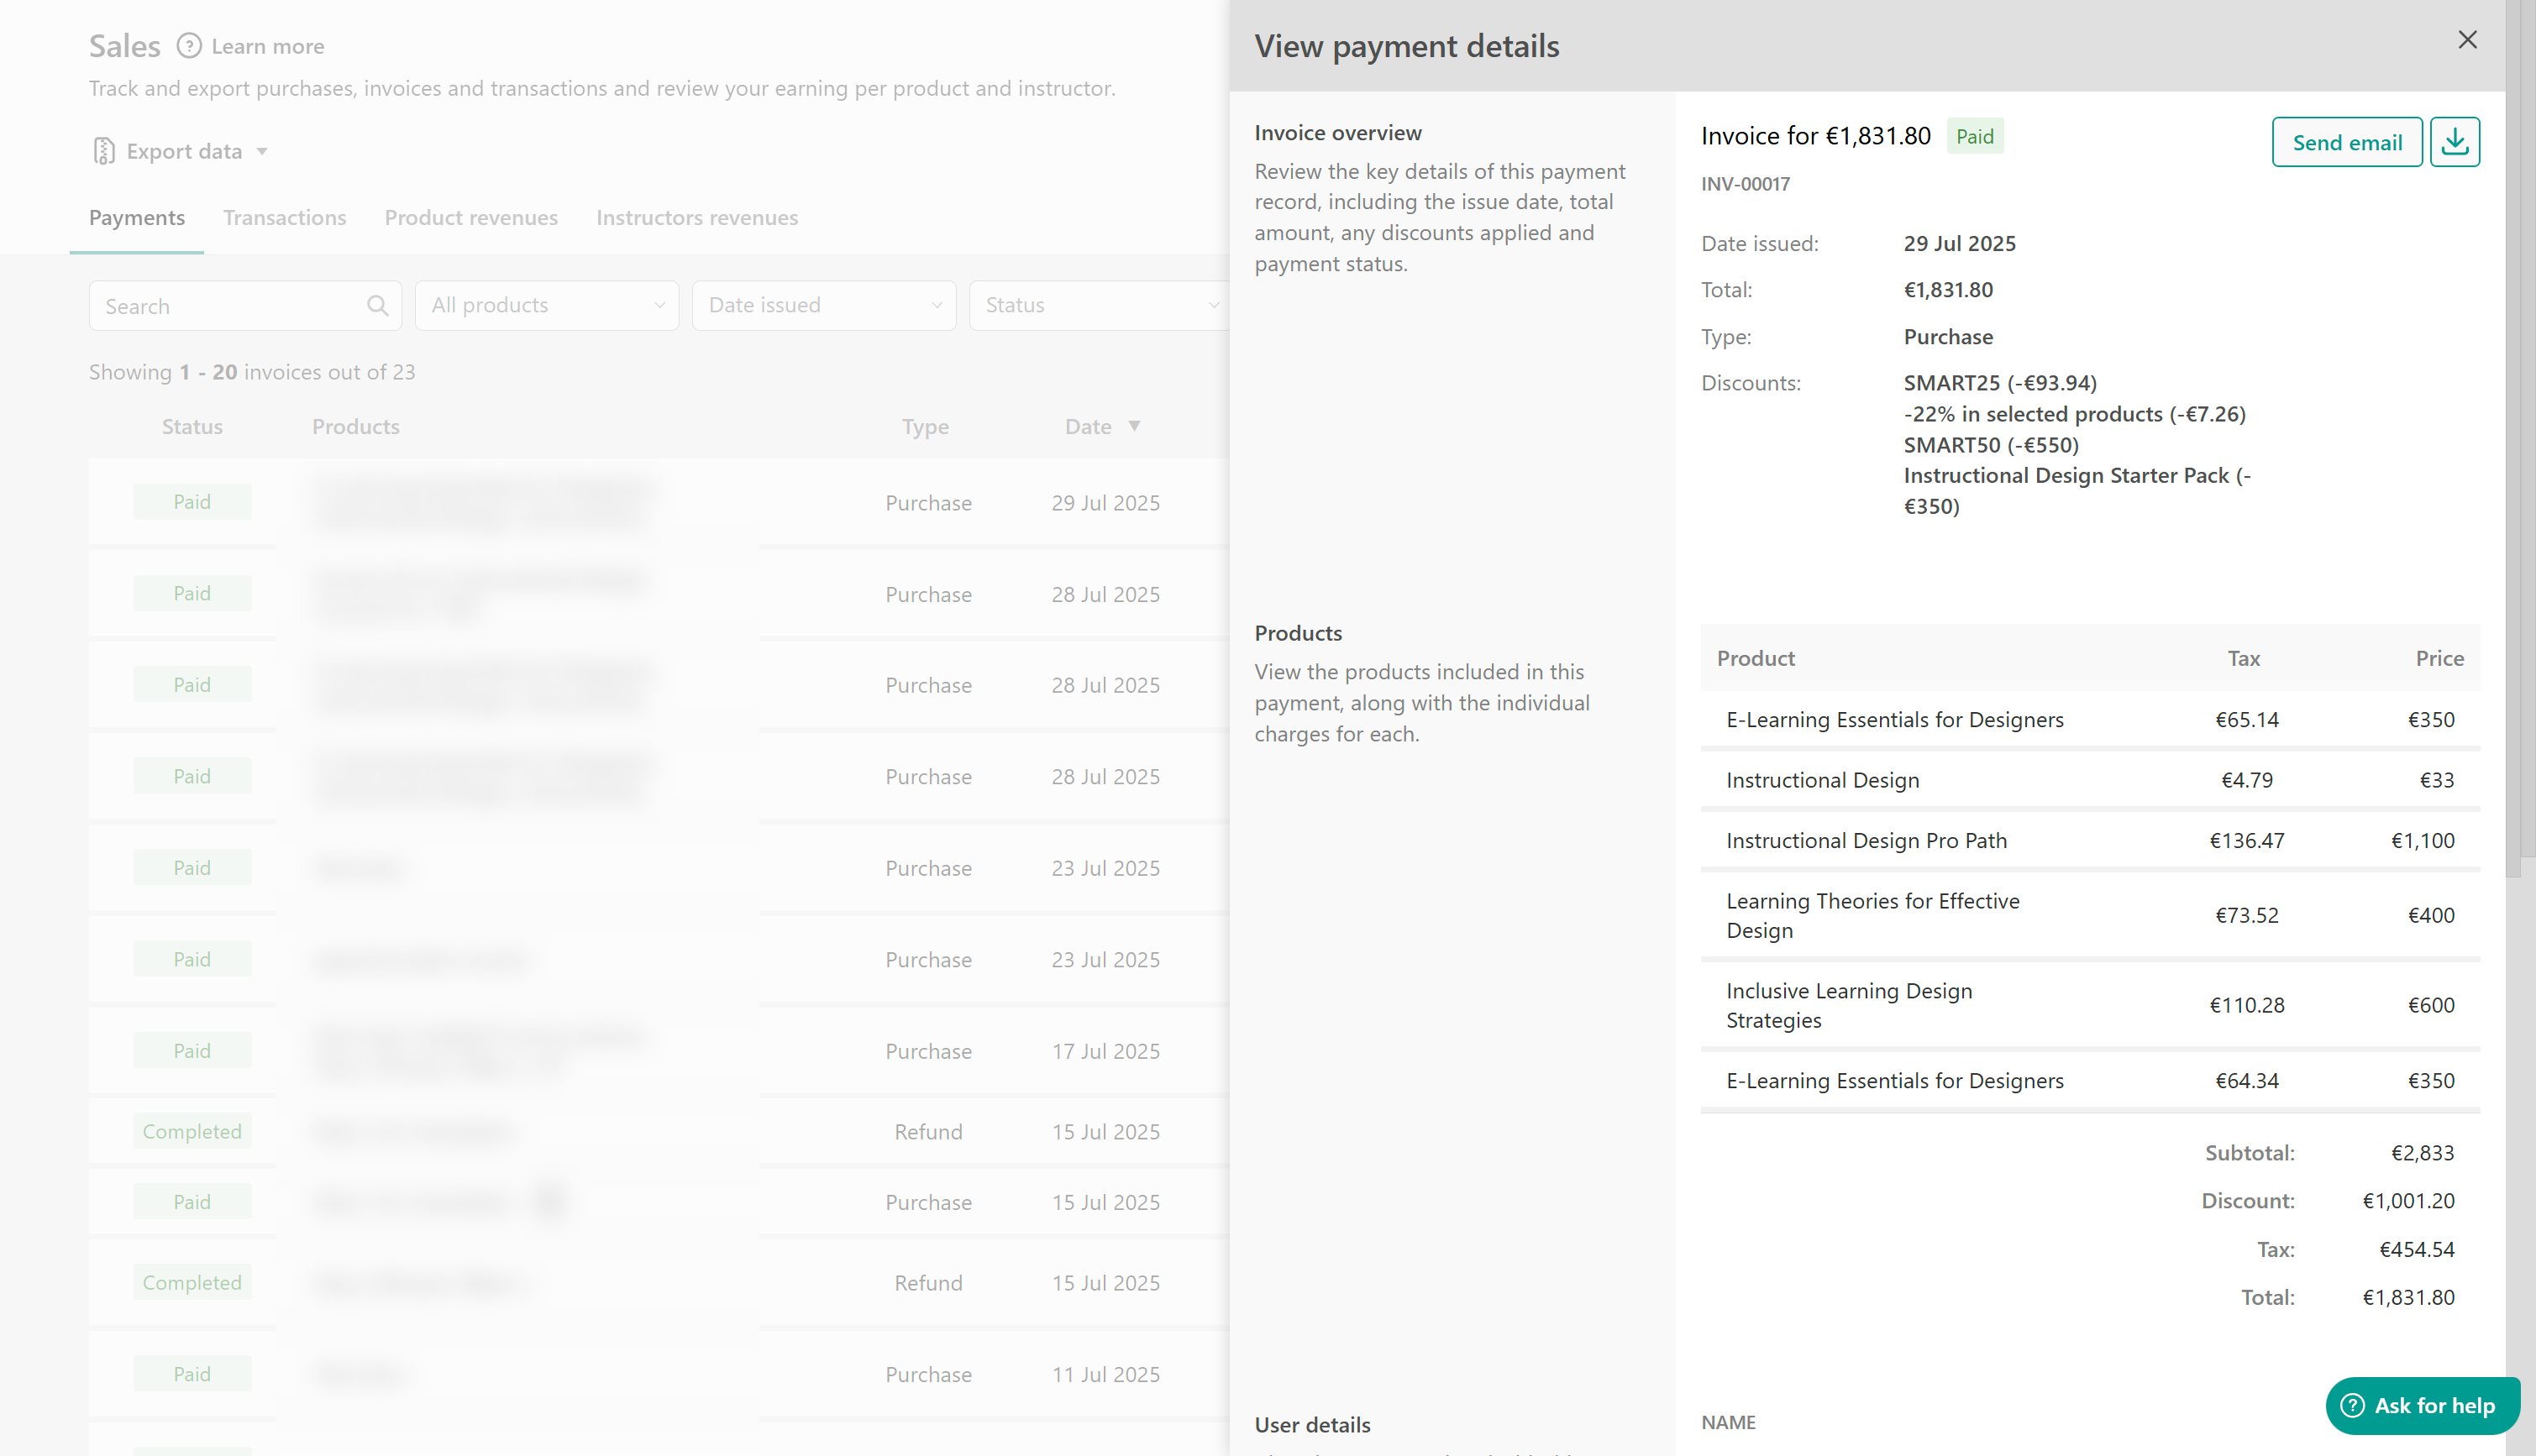This screenshot has width=2536, height=1456.
Task: Open the Date issued filter dropdown
Action: pyautogui.click(x=823, y=305)
